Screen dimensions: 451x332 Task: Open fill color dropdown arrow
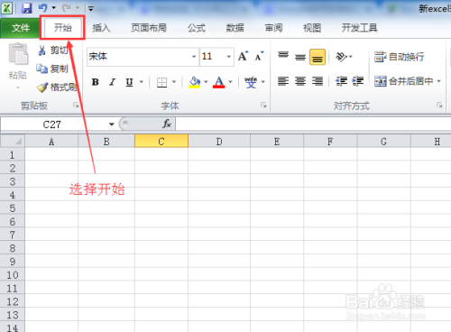click(x=206, y=82)
